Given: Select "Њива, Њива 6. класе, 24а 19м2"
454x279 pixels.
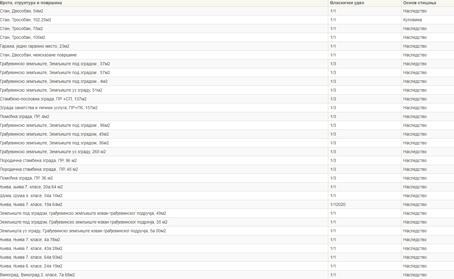Looking at the screenshot, I should pyautogui.click(x=31, y=266).
